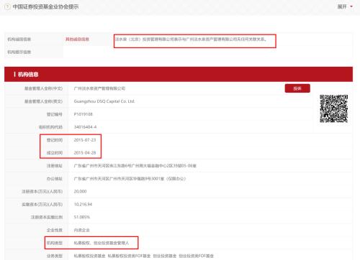Viewport: 360px width, 260px height.
Task: Click the 中国证券投资基金业协会提示 heading text
Action: [x=45, y=6]
